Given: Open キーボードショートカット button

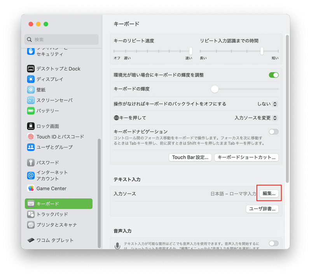Looking at the screenshot, I should (246, 157).
